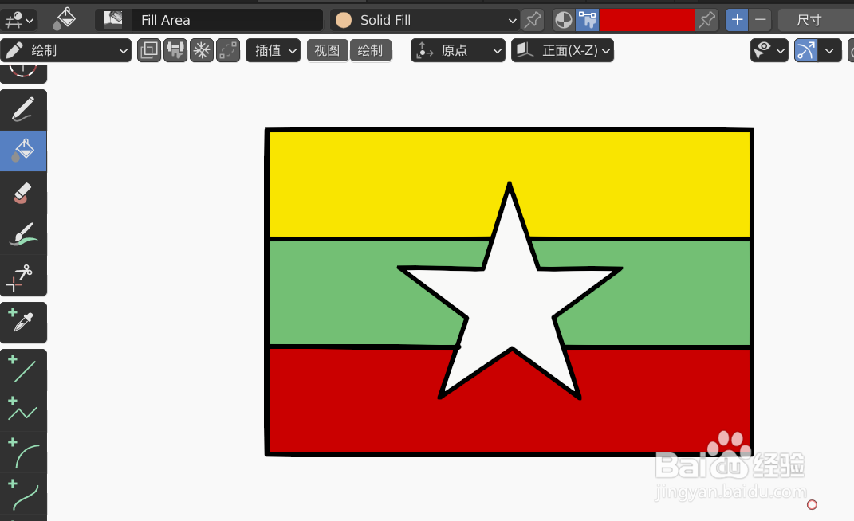The width and height of the screenshot is (854, 521).
Task: Select the Line primitive tool
Action: coord(23,370)
